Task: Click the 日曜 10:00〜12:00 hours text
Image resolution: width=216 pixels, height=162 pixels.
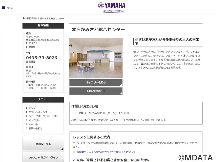Action: pyautogui.click(x=42, y=88)
